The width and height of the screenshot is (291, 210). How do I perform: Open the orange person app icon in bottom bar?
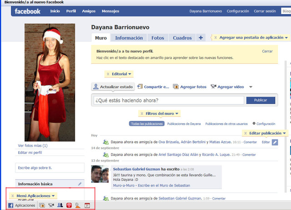click(x=78, y=205)
